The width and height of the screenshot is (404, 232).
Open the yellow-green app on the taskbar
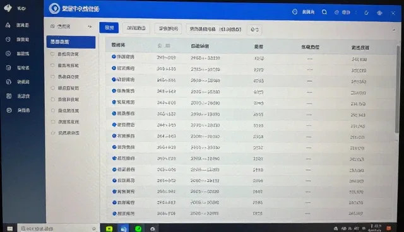pyautogui.click(x=109, y=229)
